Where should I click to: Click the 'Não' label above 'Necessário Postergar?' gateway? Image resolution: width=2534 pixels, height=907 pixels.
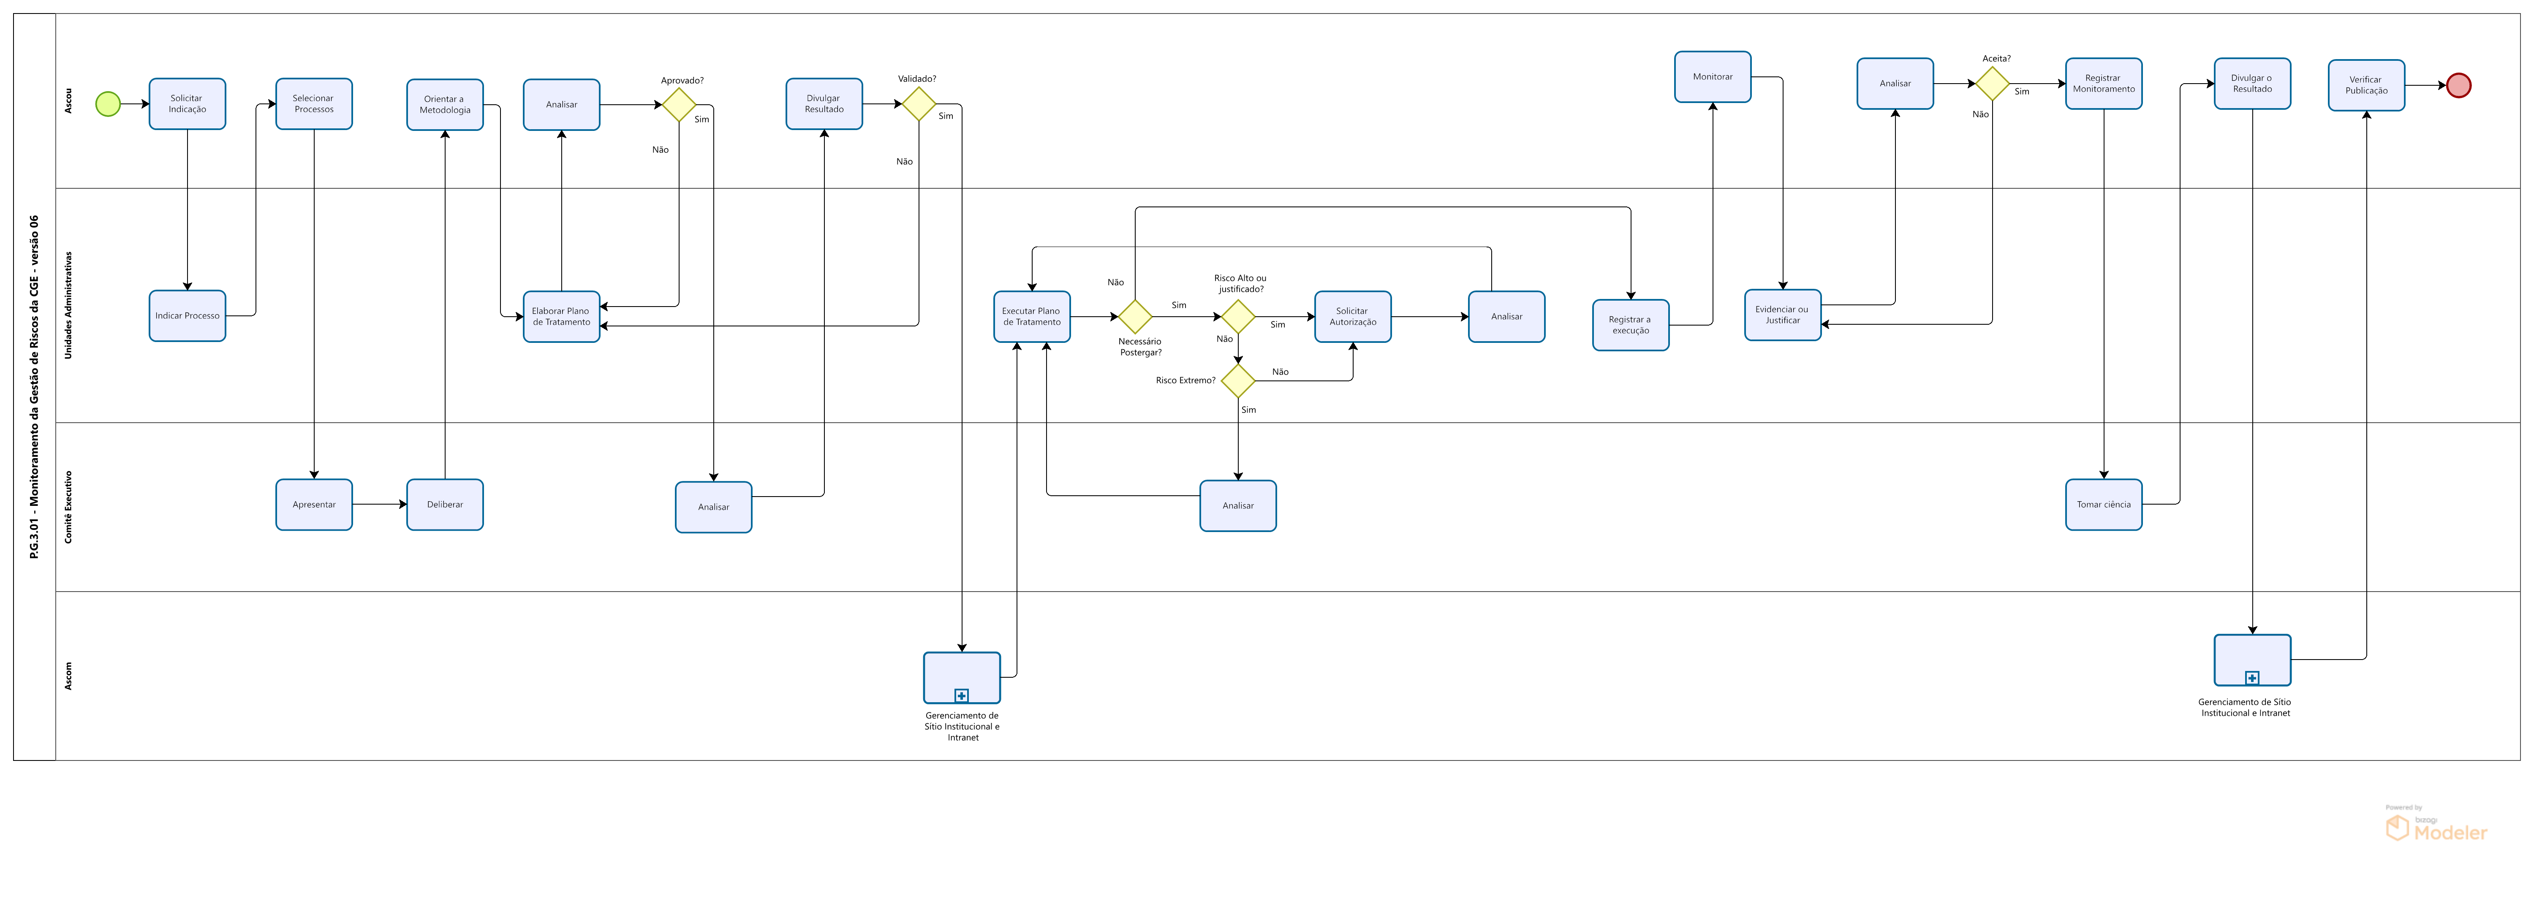click(x=1115, y=282)
